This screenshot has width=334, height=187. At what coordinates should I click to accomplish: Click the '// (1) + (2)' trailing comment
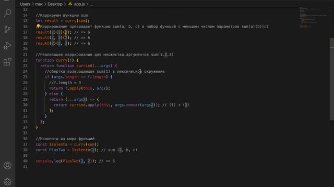176,105
